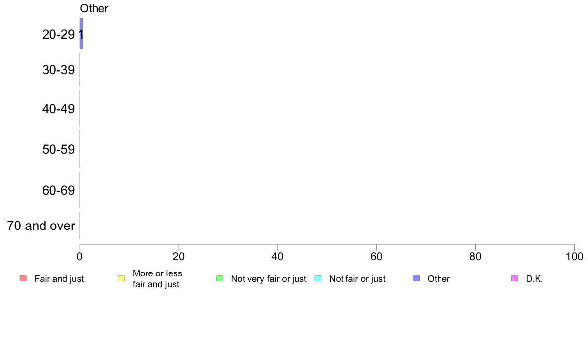Image resolution: width=588 pixels, height=364 pixels.
Task: Click the magenta D.K. legend swatch
Action: click(x=515, y=278)
